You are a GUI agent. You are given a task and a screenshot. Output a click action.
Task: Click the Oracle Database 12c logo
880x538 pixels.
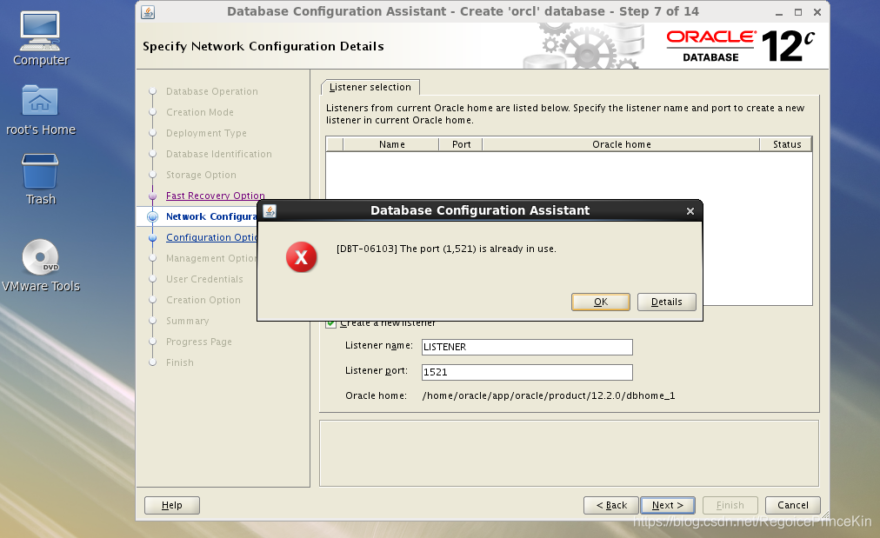coord(740,46)
